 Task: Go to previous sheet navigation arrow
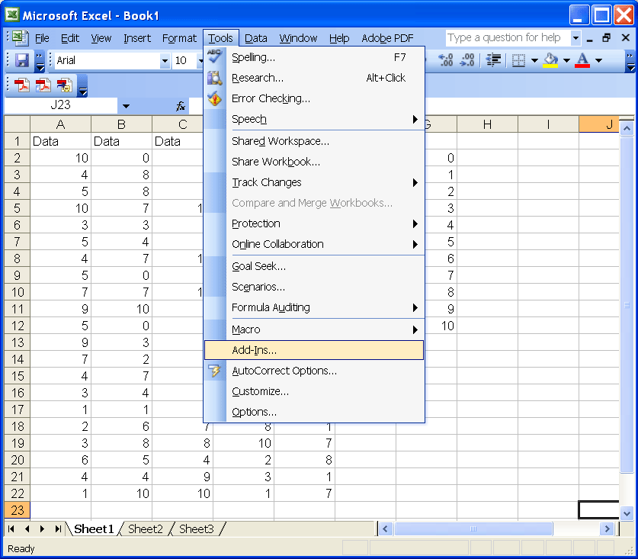click(x=27, y=528)
